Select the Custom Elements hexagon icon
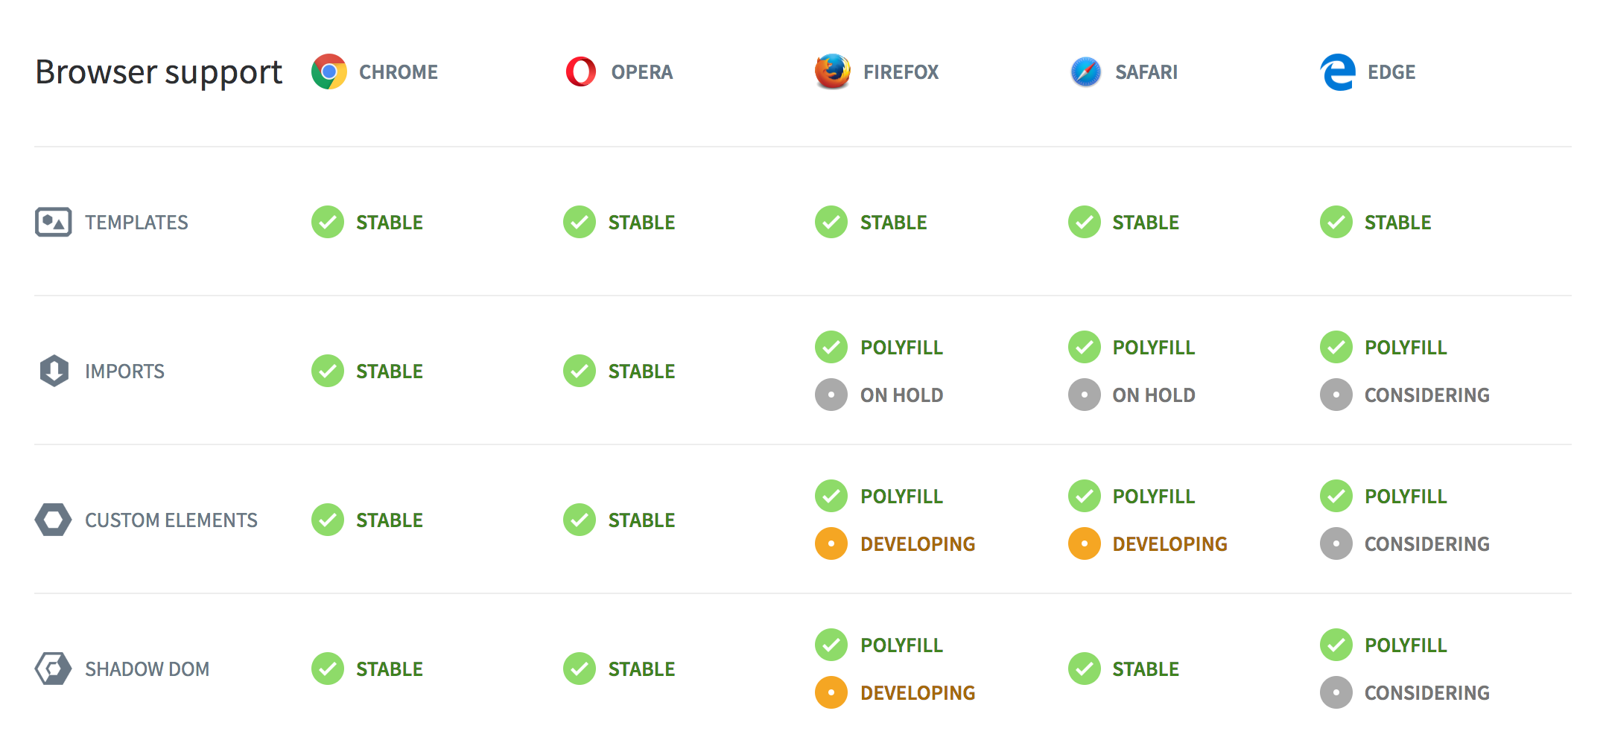Image resolution: width=1606 pixels, height=740 pixels. tap(54, 520)
